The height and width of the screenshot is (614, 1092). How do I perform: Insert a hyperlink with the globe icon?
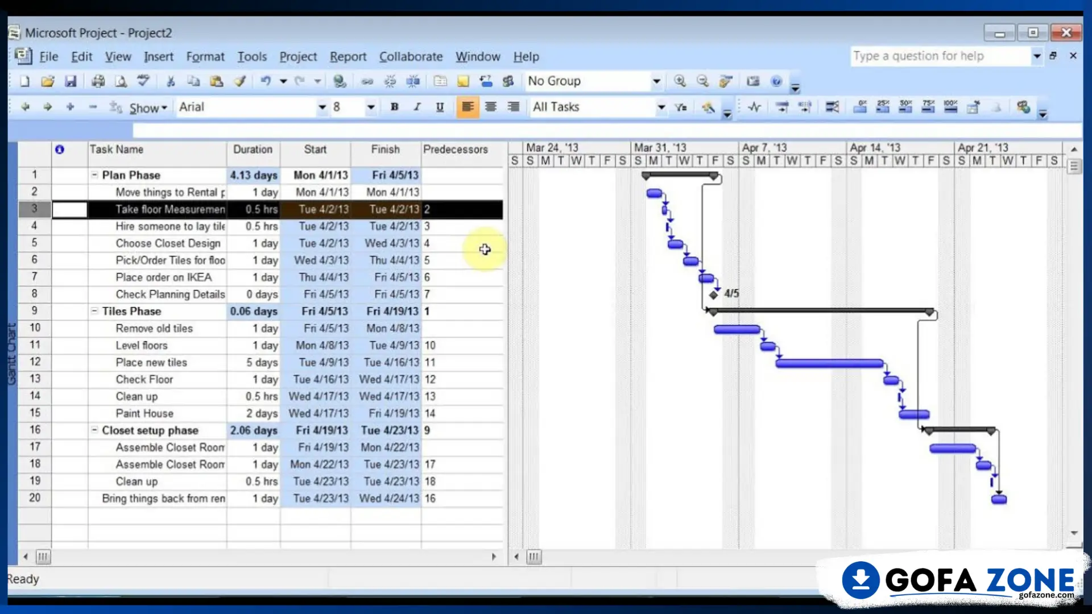pyautogui.click(x=340, y=81)
